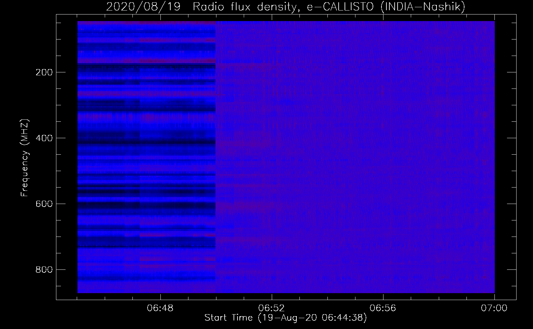Click the 600 frequency tick label
The image size is (533, 329).
click(44, 204)
